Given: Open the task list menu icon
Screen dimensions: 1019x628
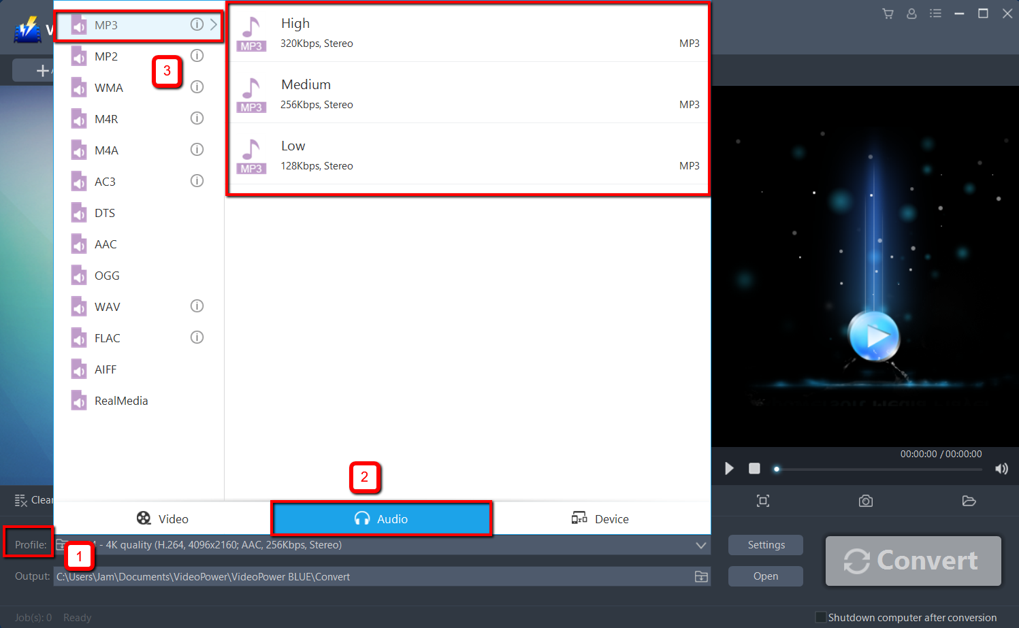Looking at the screenshot, I should 935,13.
